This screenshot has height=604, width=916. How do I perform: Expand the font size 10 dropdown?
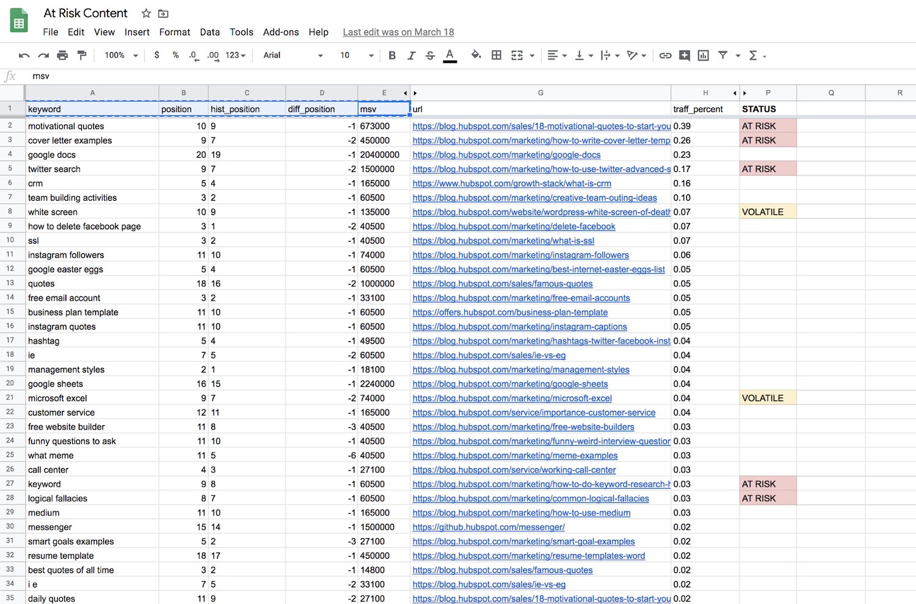pyautogui.click(x=357, y=56)
